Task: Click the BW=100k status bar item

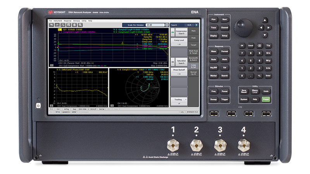Action: tap(83, 109)
